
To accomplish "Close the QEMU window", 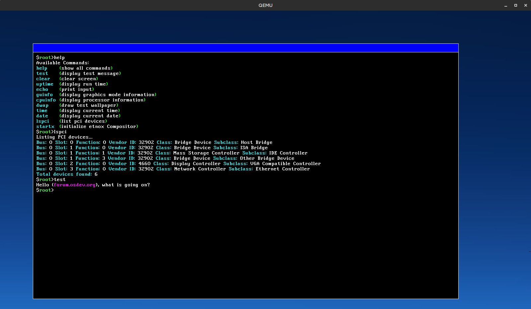I will (526, 5).
